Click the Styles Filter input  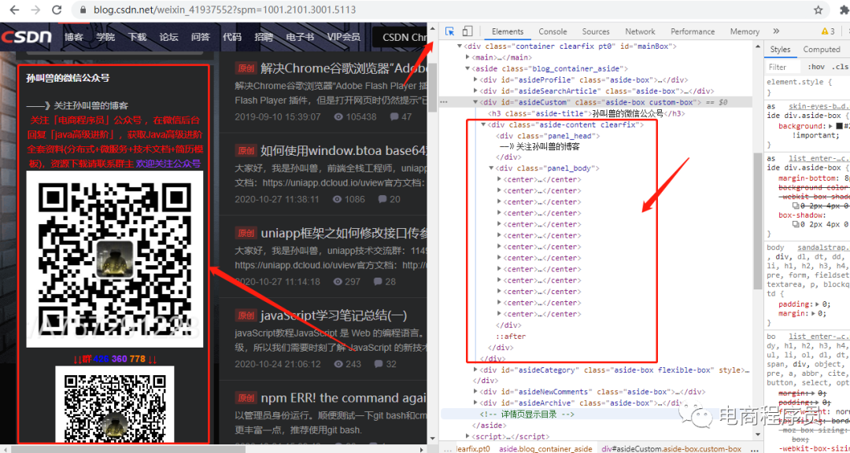point(783,67)
